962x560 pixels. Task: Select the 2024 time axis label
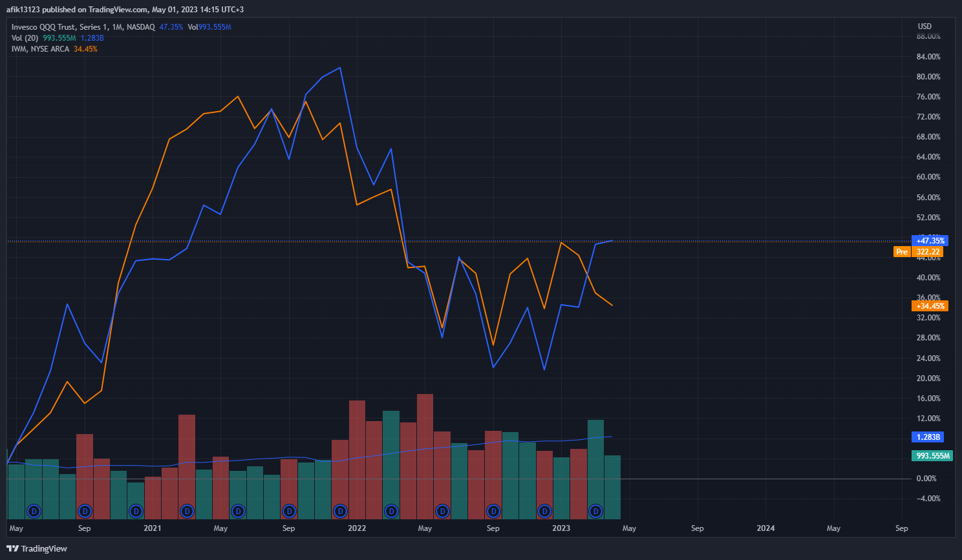coord(765,528)
